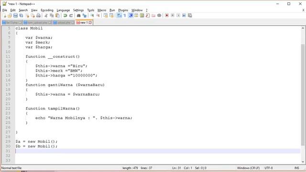Toggle synchronize horizontal scrolling icon
The height and width of the screenshot is (172, 306).
(x=111, y=16)
